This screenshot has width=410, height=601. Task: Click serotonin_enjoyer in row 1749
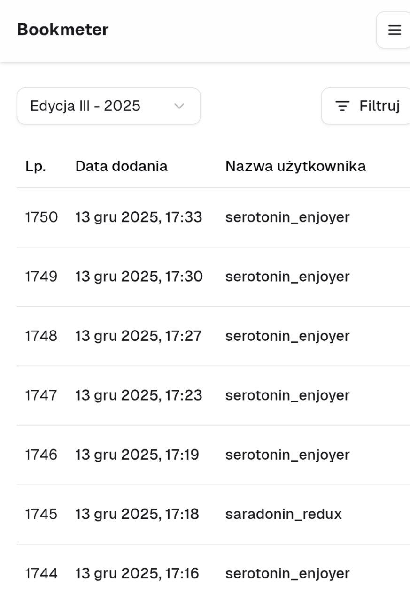[x=287, y=277]
